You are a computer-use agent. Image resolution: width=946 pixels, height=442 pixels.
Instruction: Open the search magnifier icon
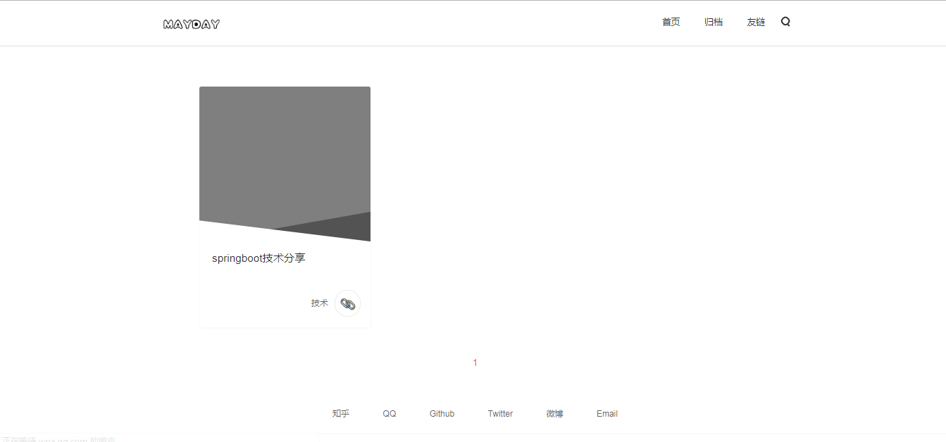click(785, 22)
